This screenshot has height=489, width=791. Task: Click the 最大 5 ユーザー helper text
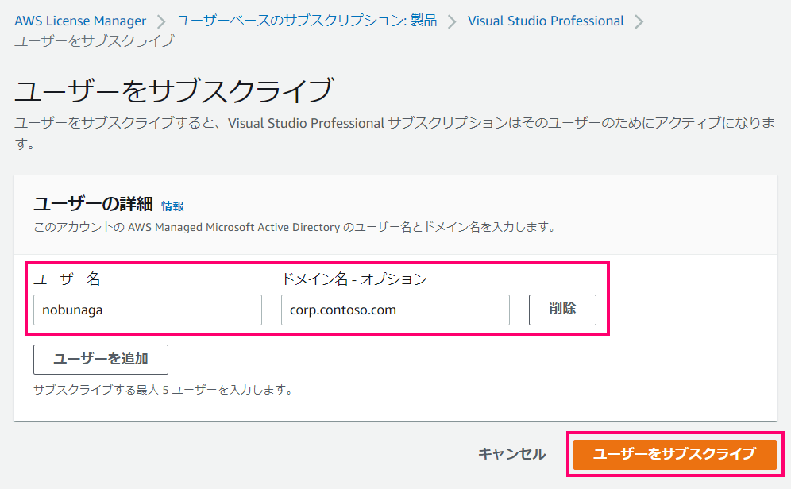point(164,390)
